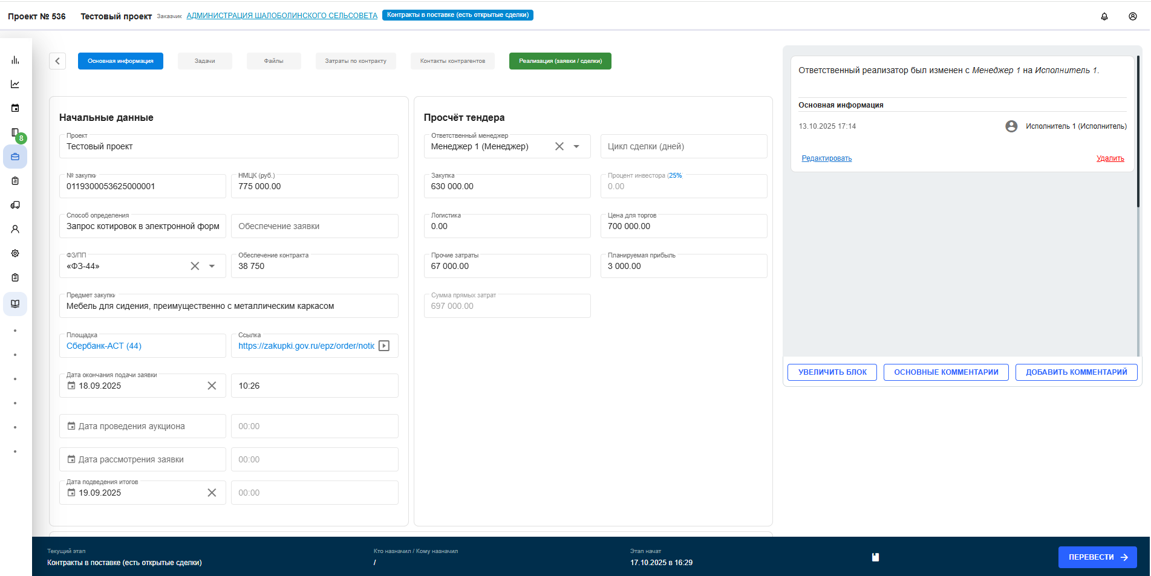Viewport: 1151px width, 576px height.
Task: Edit the Закупка amount 630 000.00
Action: [x=507, y=186]
